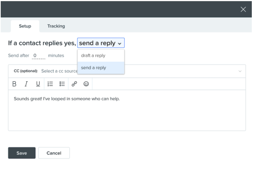254x173 pixels.
Task: Toggle bold formatting in editor toolbar
Action: (14, 84)
